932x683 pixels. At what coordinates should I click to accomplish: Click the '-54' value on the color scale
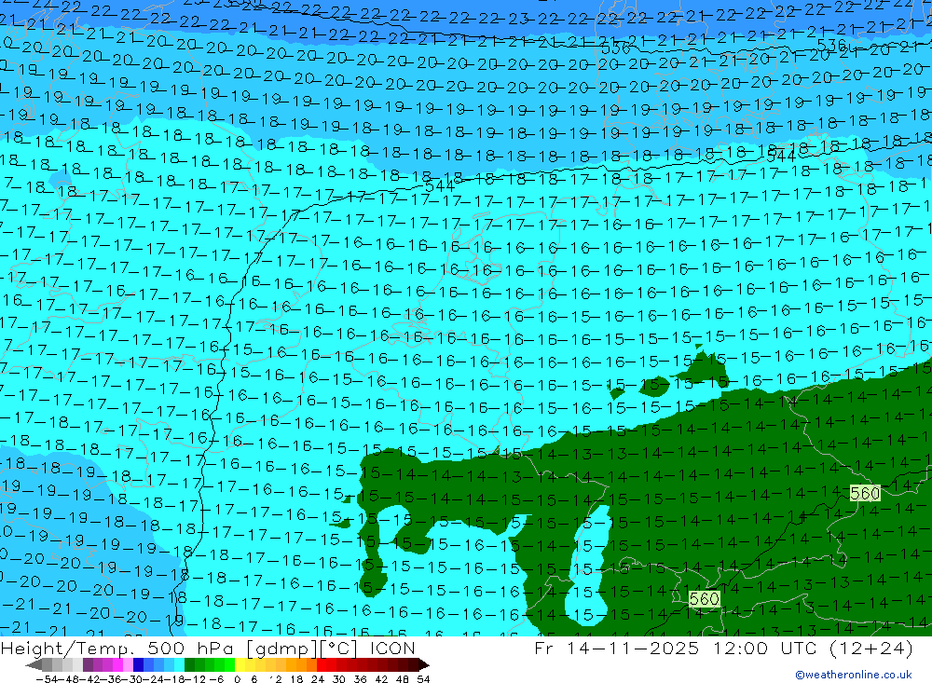click(45, 678)
